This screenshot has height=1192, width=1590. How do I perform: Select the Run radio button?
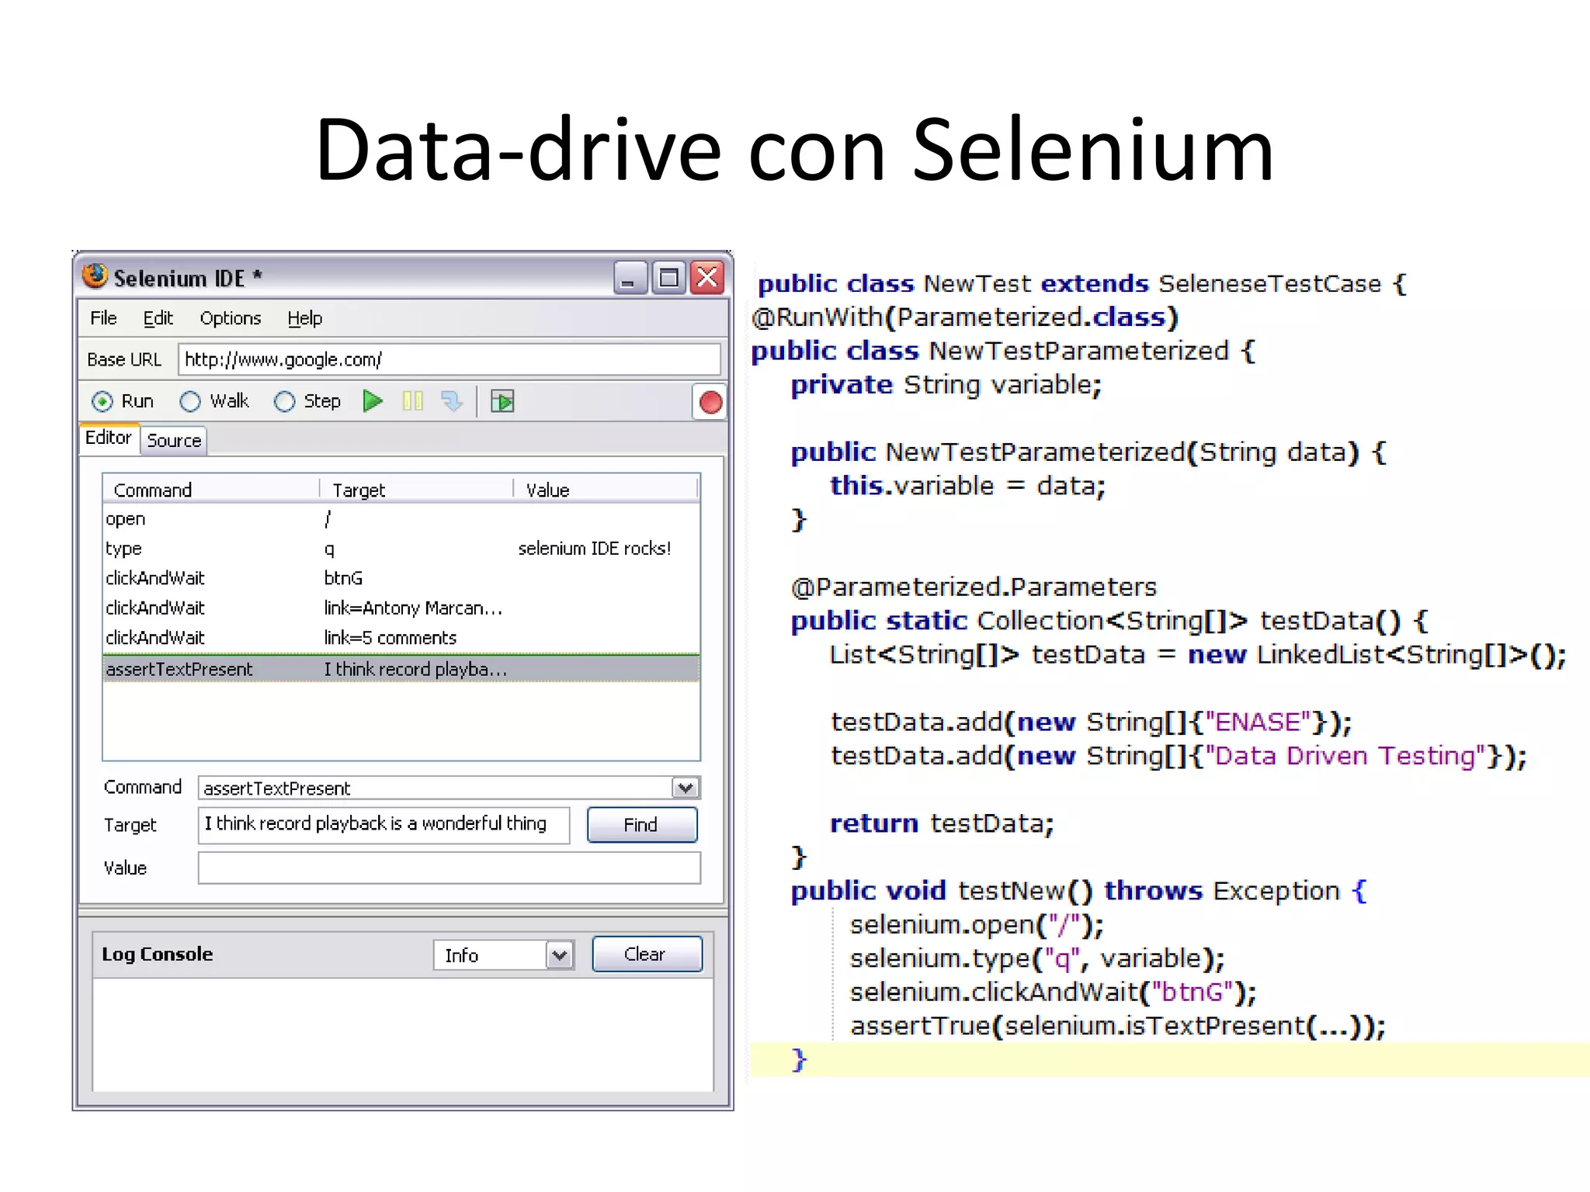click(x=102, y=401)
